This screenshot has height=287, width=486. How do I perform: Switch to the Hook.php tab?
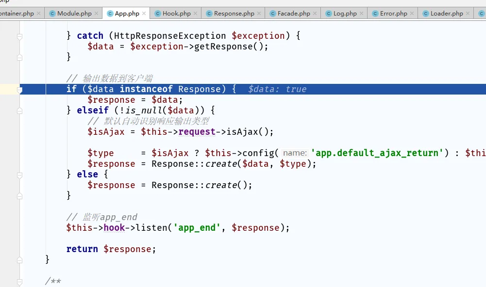pyautogui.click(x=176, y=14)
